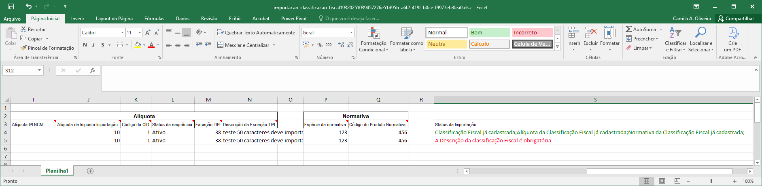This screenshot has height=186, width=762.
Task: Open Formatar cells menu
Action: click(609, 39)
